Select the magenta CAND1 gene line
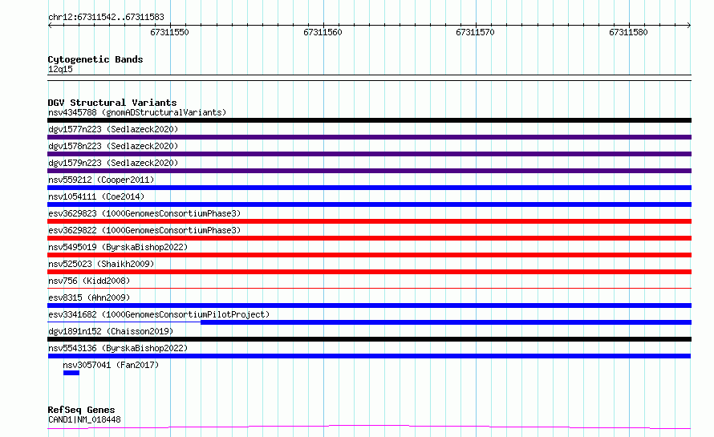 pyautogui.click(x=369, y=427)
